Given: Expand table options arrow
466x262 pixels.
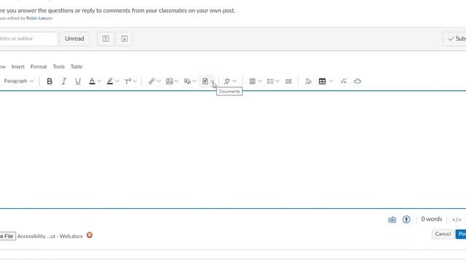Looking at the screenshot, I should point(331,81).
